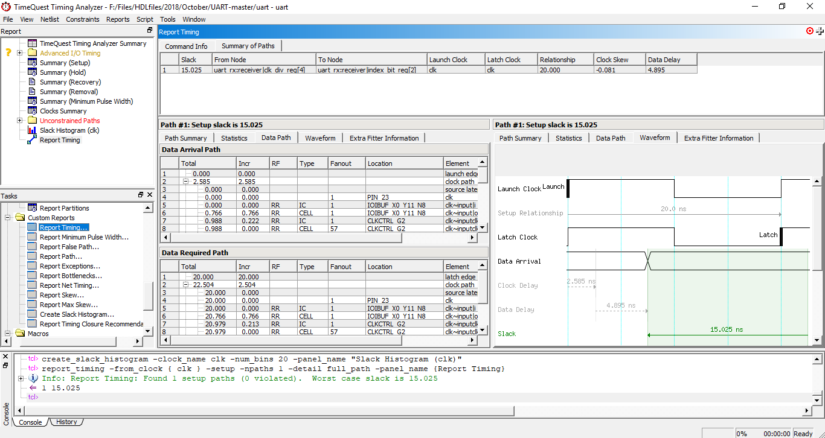825x438 pixels.
Task: Open the Constraints menu
Action: click(83, 19)
